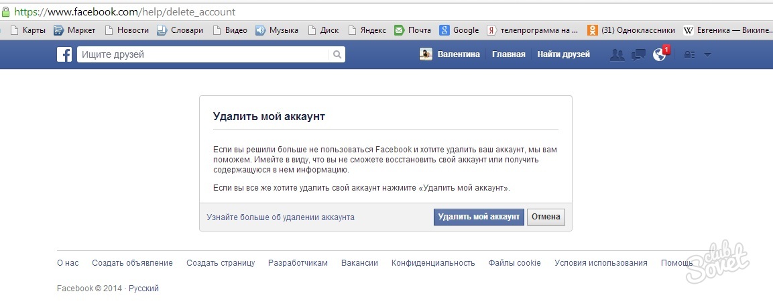Viewport: 773px width, 308px height.
Task: Open the Google bookmark
Action: (x=459, y=30)
